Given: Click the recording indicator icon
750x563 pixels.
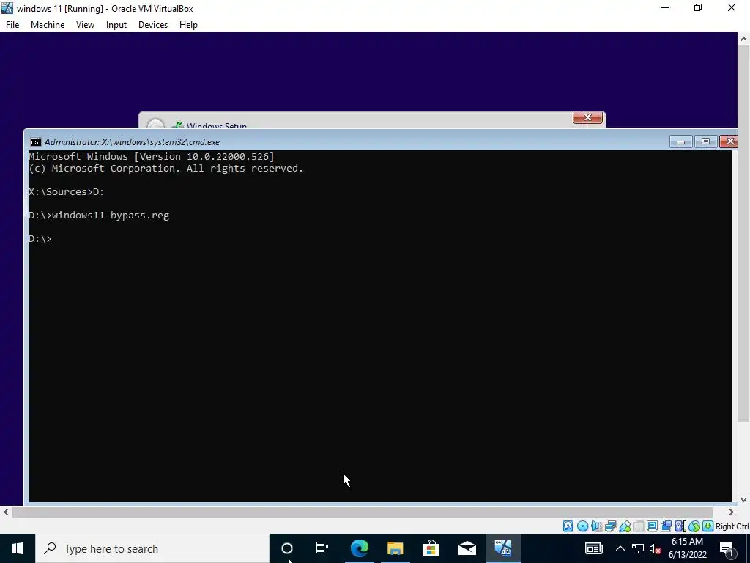Looking at the screenshot, I should (x=666, y=526).
